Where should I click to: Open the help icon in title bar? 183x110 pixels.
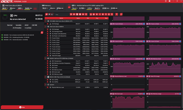pyautogui.click(x=166, y=1)
